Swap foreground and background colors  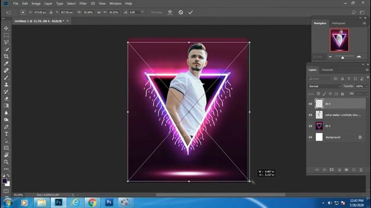(8, 176)
